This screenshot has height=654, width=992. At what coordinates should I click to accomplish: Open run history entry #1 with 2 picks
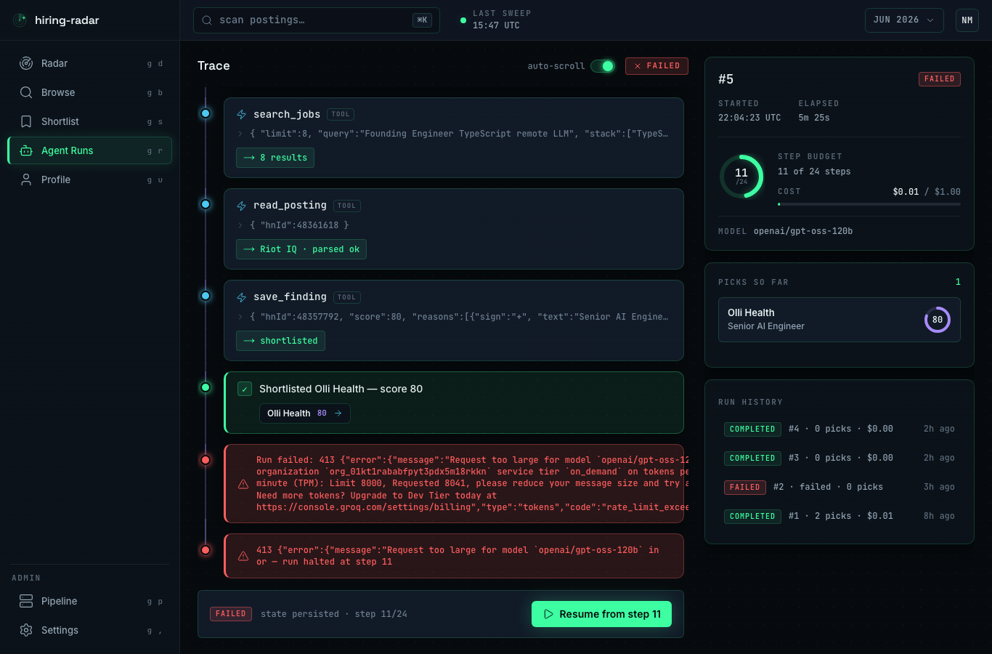[x=839, y=517]
